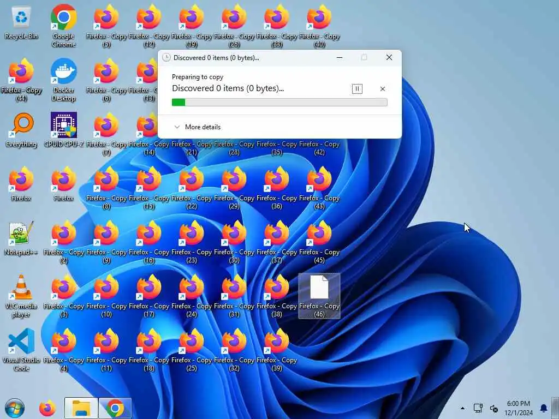
Task: Click the green copy progress bar
Action: pyautogui.click(x=279, y=102)
